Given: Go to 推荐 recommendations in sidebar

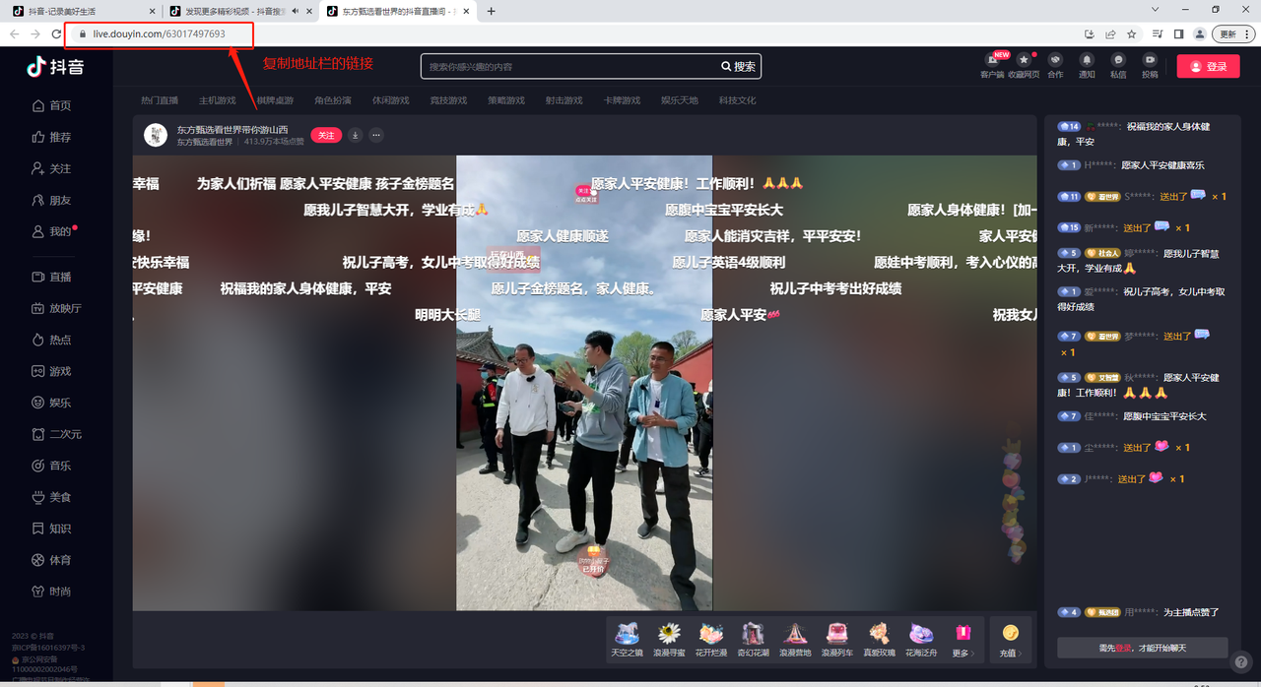Looking at the screenshot, I should 51,137.
